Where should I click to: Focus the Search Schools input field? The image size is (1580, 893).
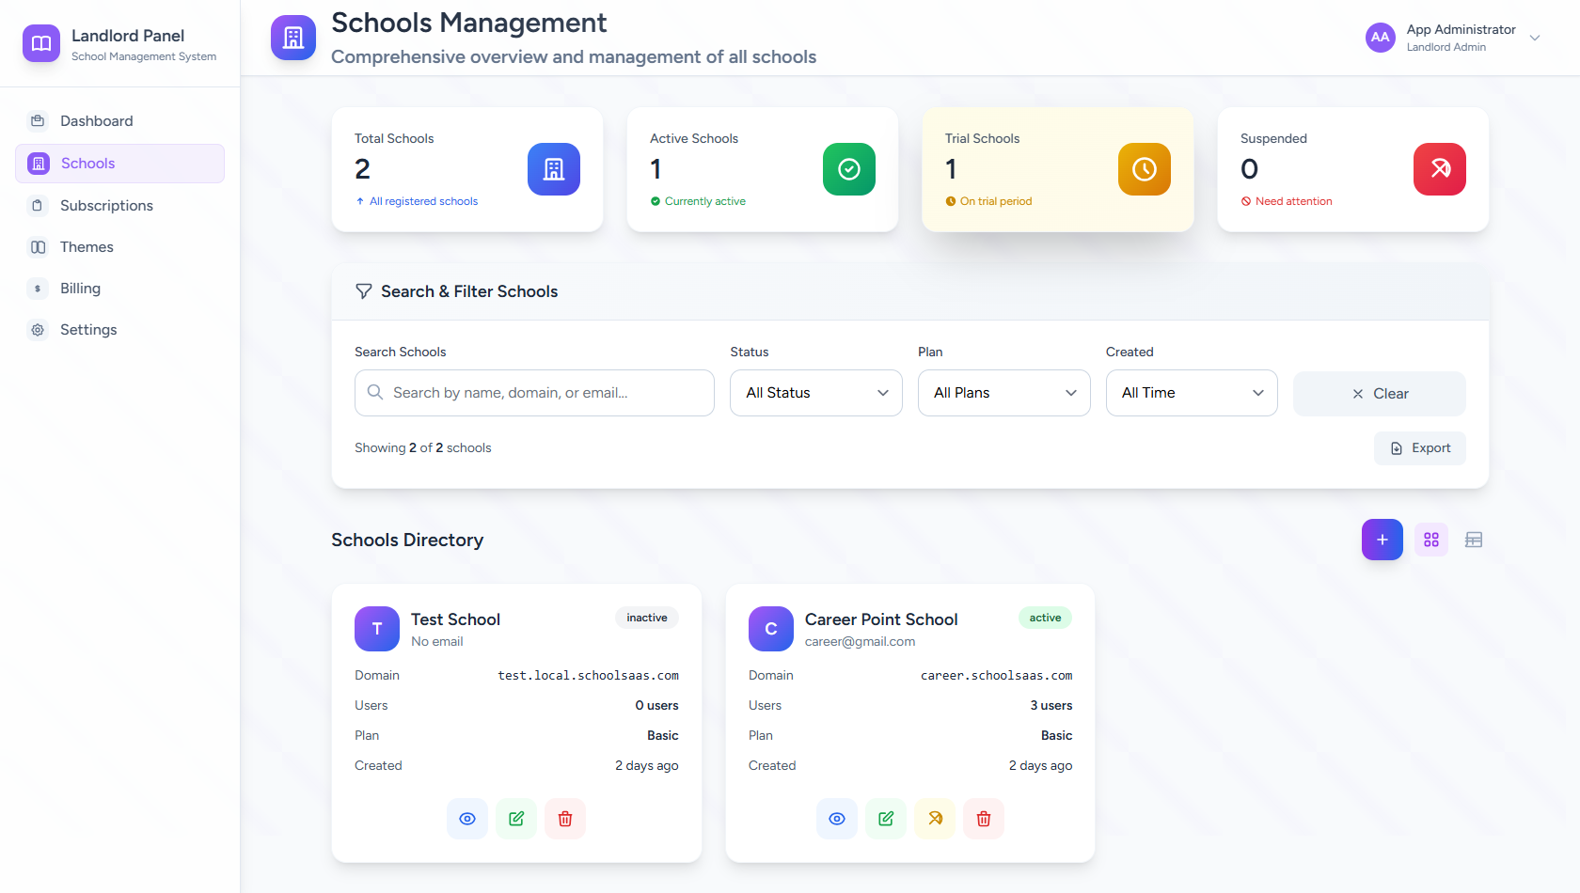534,393
